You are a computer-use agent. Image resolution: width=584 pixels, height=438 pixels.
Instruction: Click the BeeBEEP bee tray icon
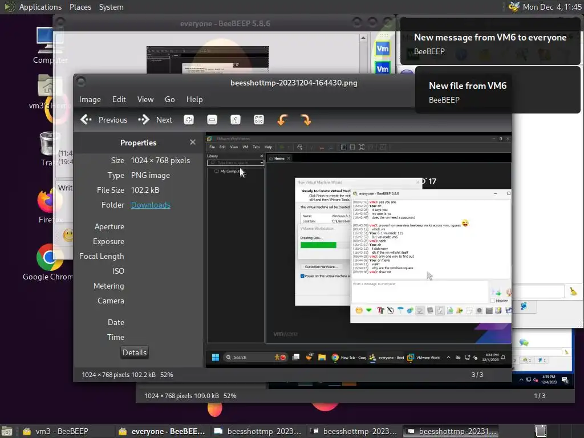click(x=514, y=7)
